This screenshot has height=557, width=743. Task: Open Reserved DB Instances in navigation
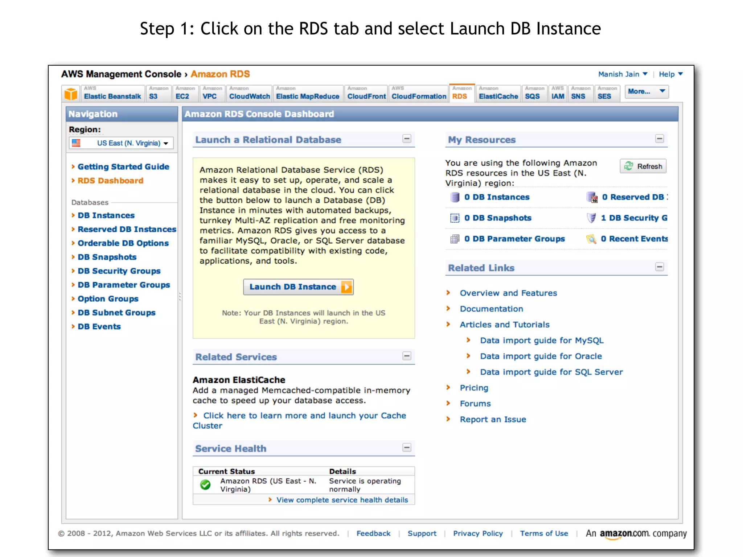point(127,229)
